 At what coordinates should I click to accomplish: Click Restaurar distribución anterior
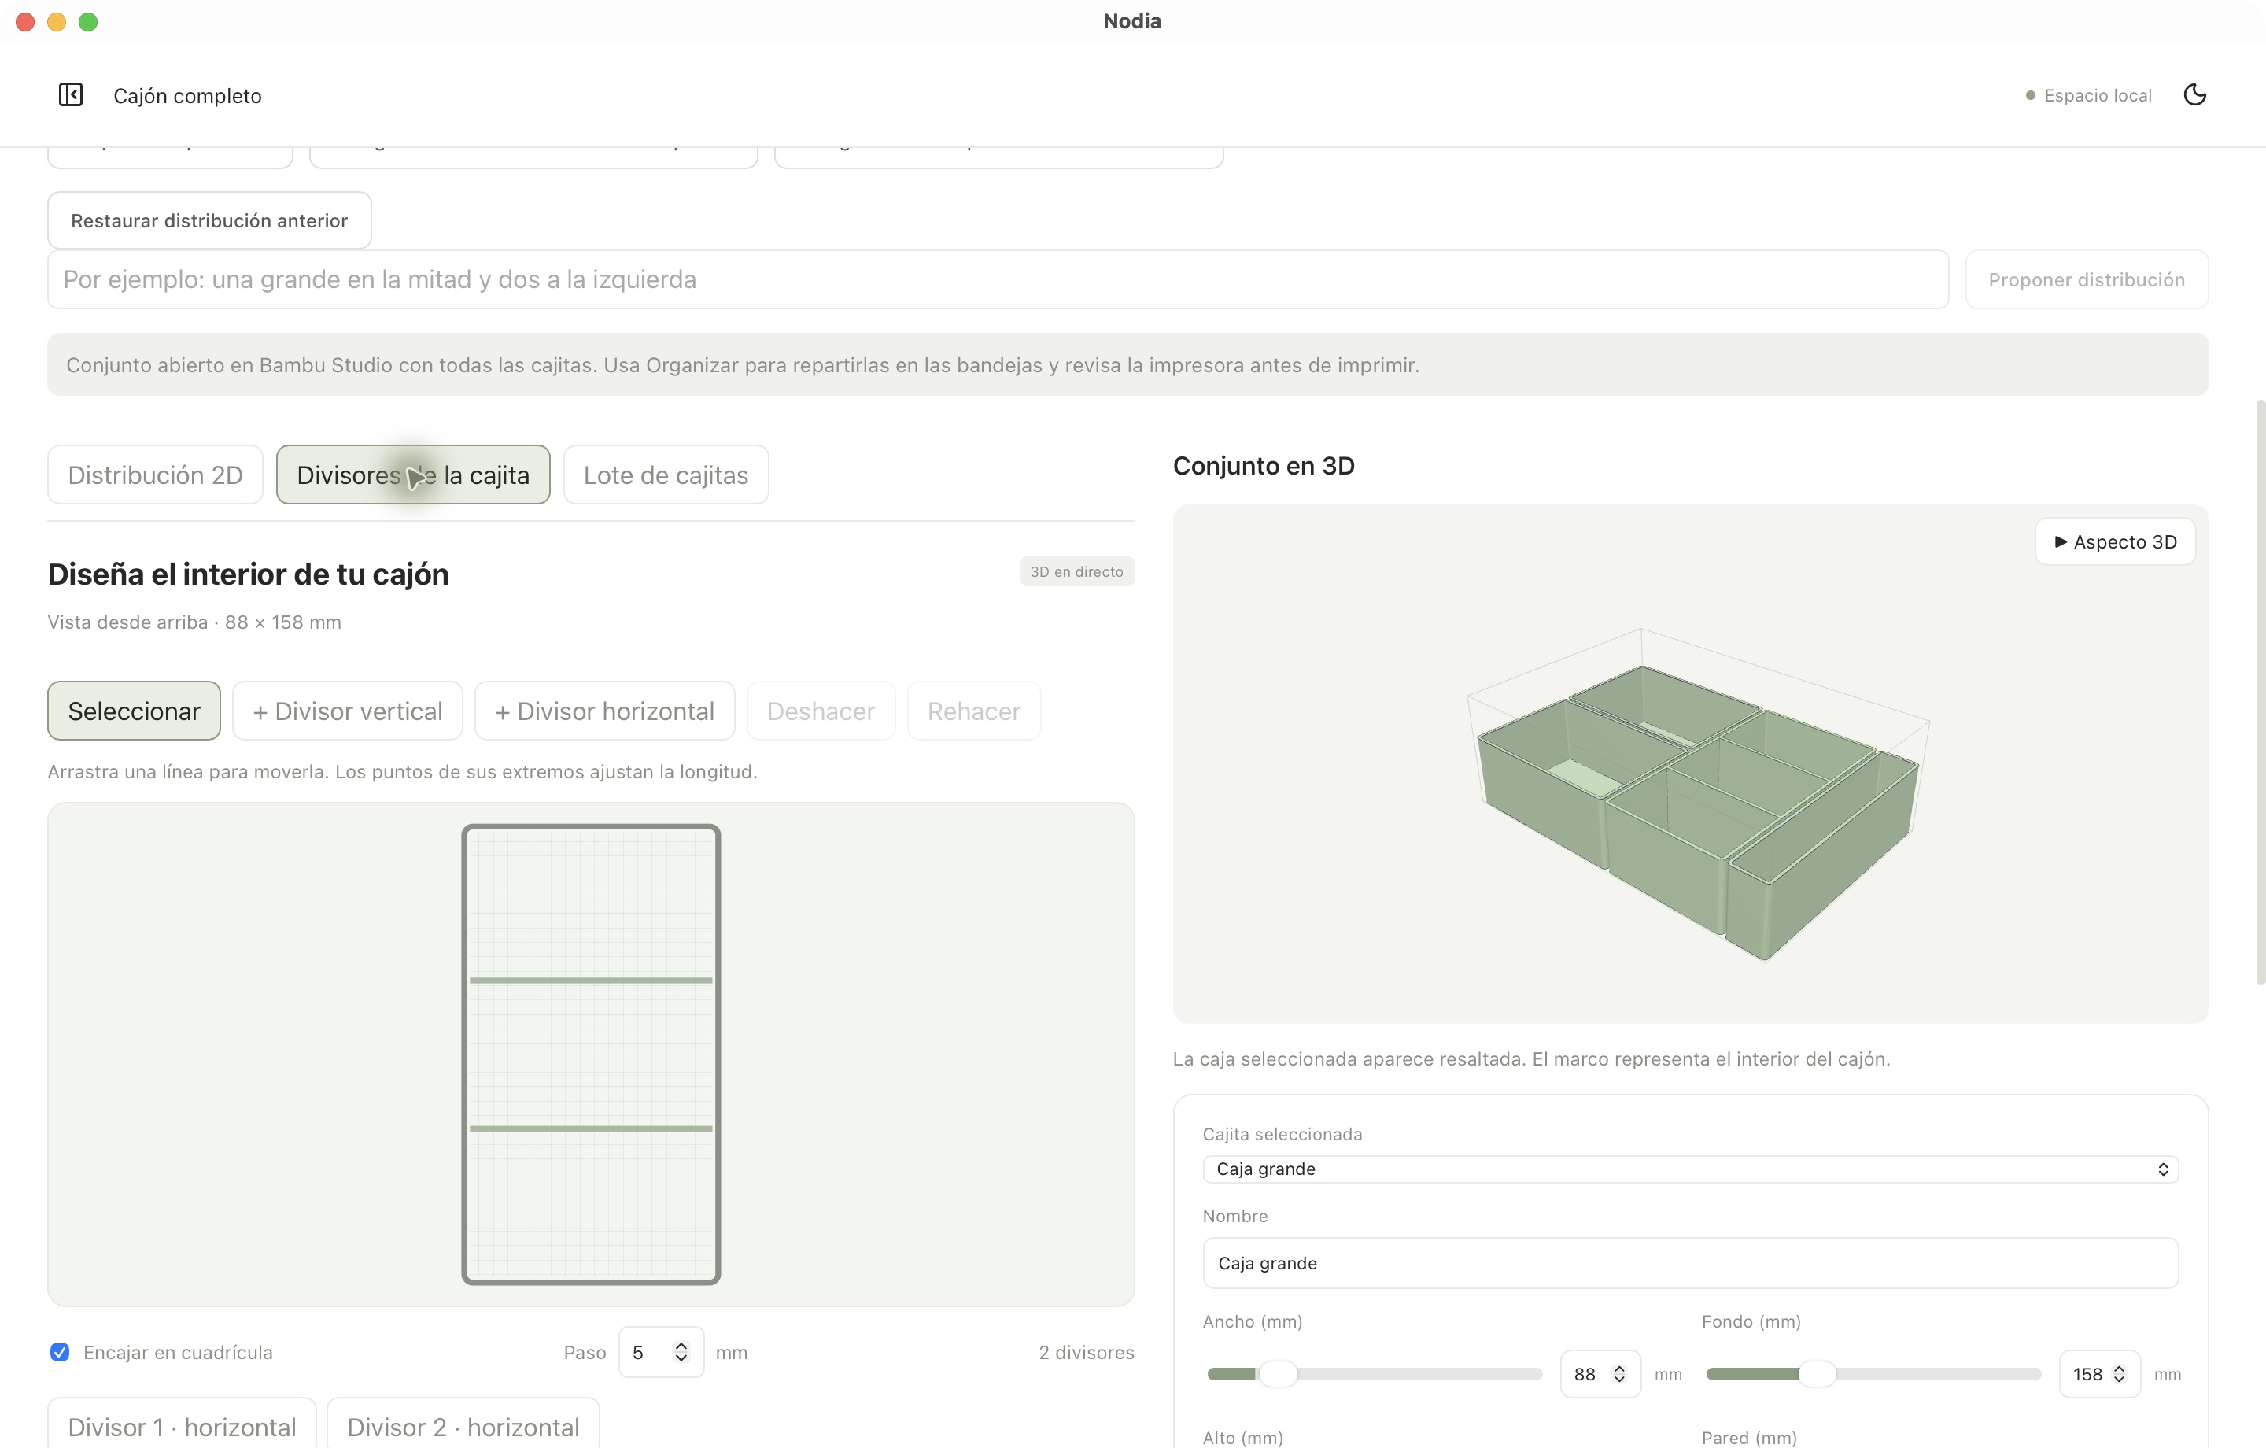[x=209, y=220]
